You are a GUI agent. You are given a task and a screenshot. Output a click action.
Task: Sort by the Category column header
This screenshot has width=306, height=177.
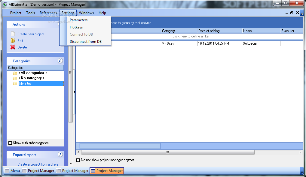pyautogui.click(x=179, y=31)
